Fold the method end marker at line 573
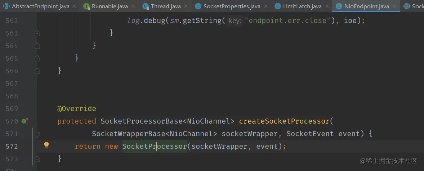Viewport: 424px width, 171px height. (x=37, y=159)
